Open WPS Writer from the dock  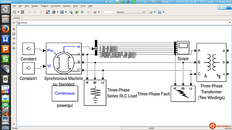point(5,39)
